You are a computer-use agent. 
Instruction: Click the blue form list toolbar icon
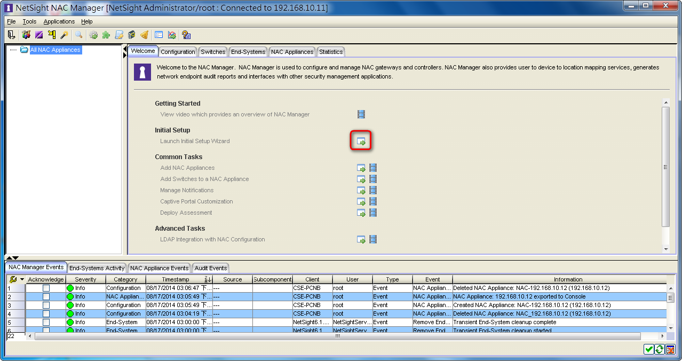click(158, 35)
